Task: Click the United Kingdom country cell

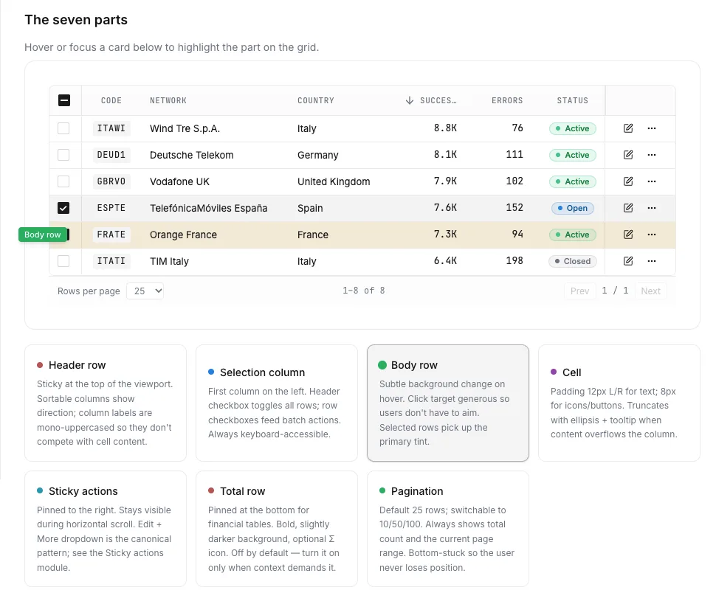Action: (334, 181)
